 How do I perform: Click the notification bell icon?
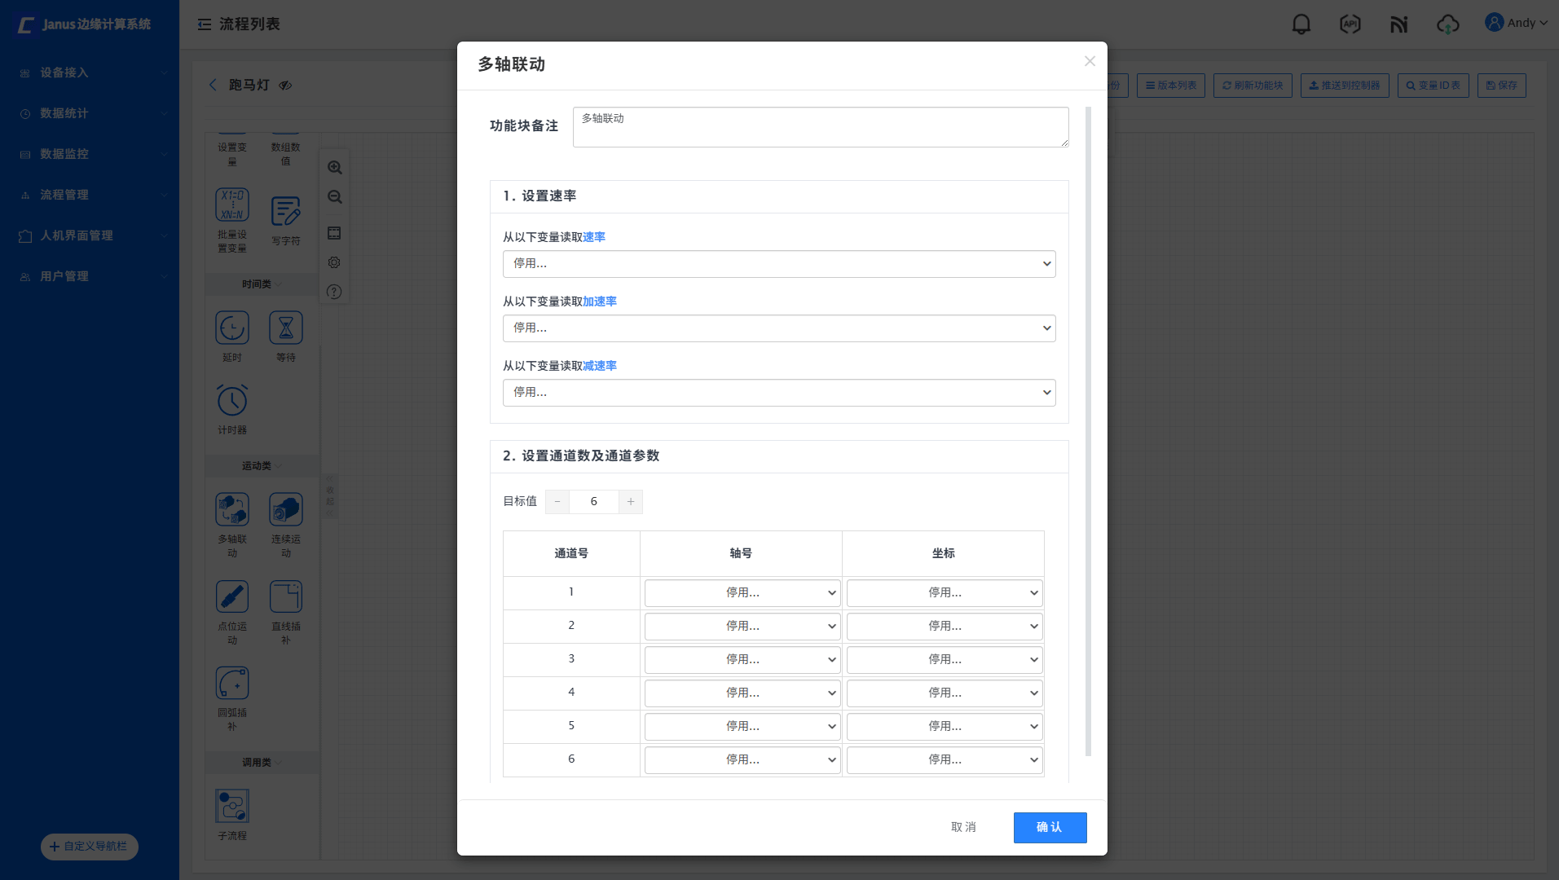(1301, 24)
